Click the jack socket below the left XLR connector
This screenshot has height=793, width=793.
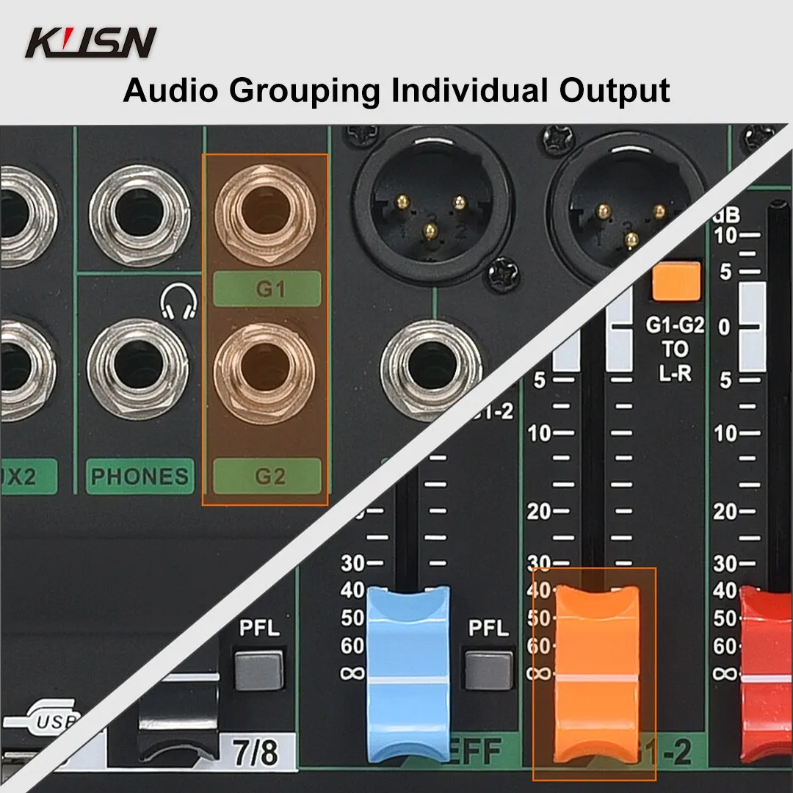click(x=430, y=369)
